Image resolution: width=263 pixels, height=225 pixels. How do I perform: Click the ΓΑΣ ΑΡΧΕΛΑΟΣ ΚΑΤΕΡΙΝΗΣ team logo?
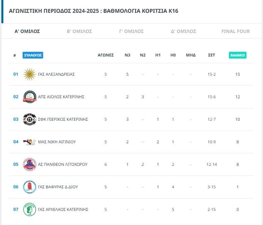pyautogui.click(x=29, y=210)
